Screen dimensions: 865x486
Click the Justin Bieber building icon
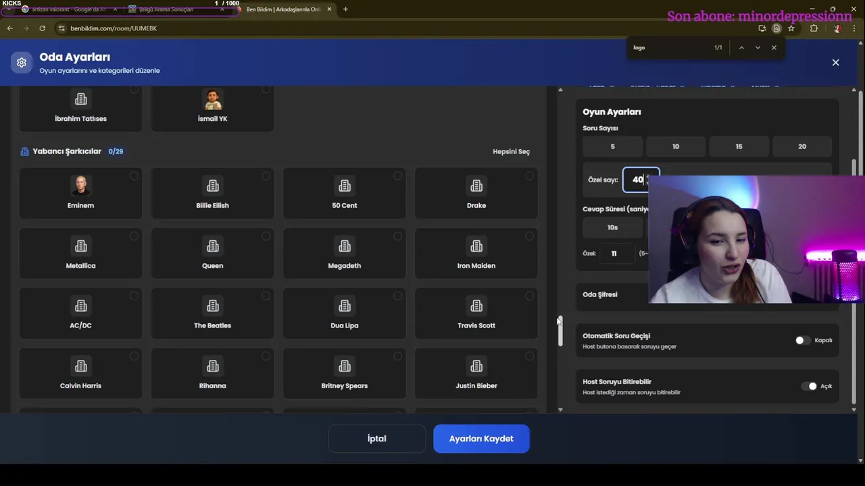[x=476, y=366]
